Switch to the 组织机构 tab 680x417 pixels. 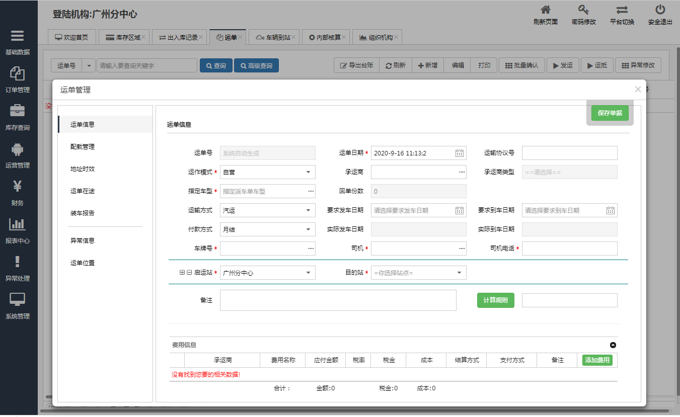click(377, 37)
